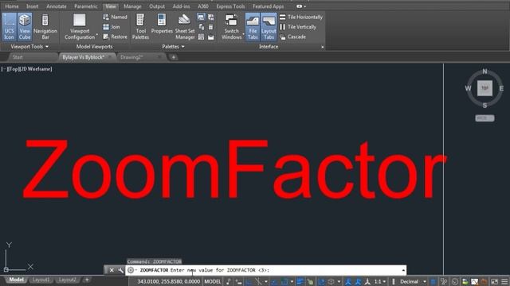Open the Sheet Set Manager
510x286 pixels.
(x=185, y=27)
